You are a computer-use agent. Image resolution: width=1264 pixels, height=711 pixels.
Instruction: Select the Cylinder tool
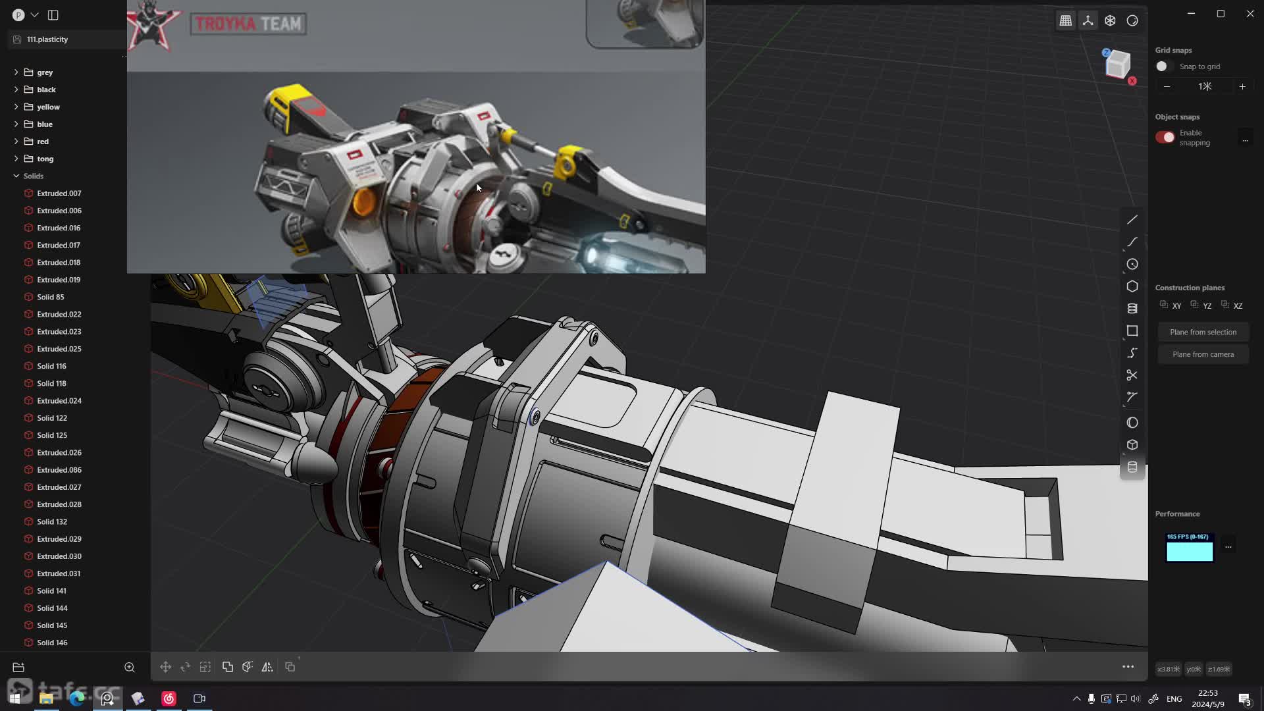coord(1132,467)
